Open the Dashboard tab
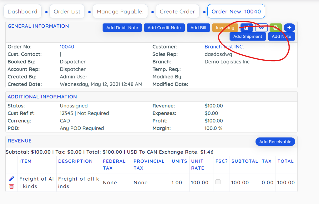 pyautogui.click(x=23, y=12)
